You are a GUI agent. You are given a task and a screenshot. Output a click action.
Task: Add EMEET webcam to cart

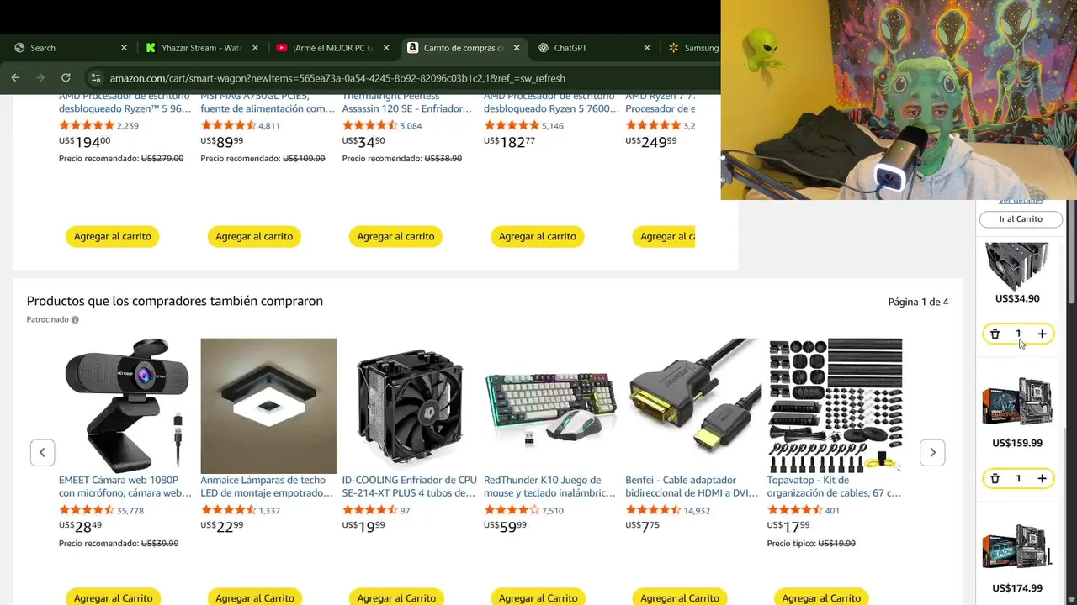coord(113,597)
